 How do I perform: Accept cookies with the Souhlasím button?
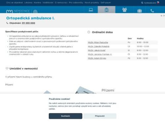(x=65, y=116)
